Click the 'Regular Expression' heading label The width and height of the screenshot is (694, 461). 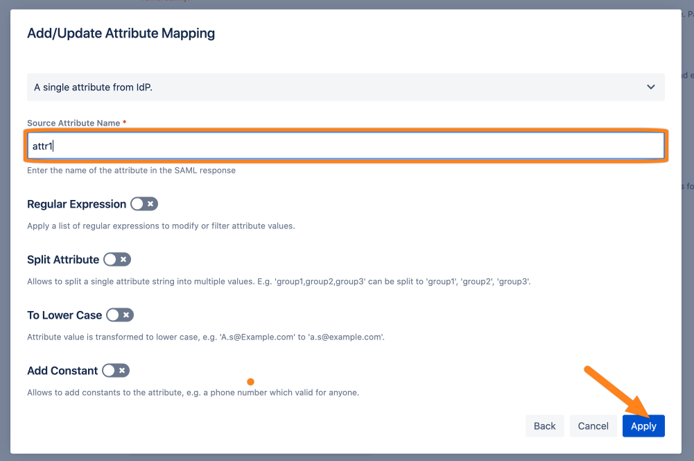[76, 204]
